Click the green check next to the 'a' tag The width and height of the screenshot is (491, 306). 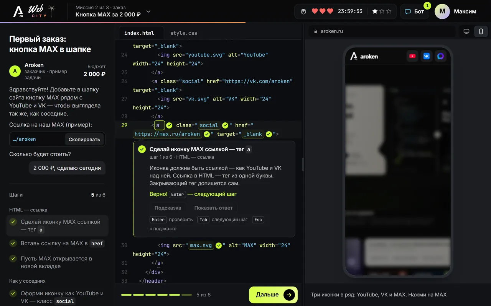click(x=169, y=125)
